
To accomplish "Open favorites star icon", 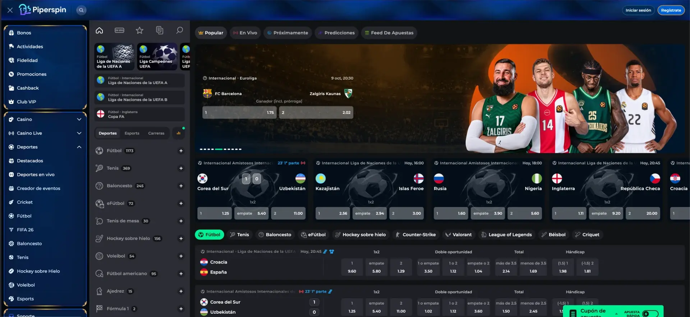I will (139, 30).
